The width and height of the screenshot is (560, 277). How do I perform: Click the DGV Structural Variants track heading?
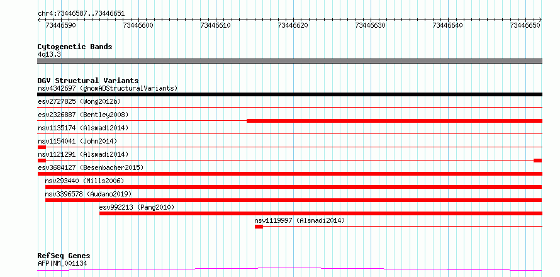(x=88, y=81)
